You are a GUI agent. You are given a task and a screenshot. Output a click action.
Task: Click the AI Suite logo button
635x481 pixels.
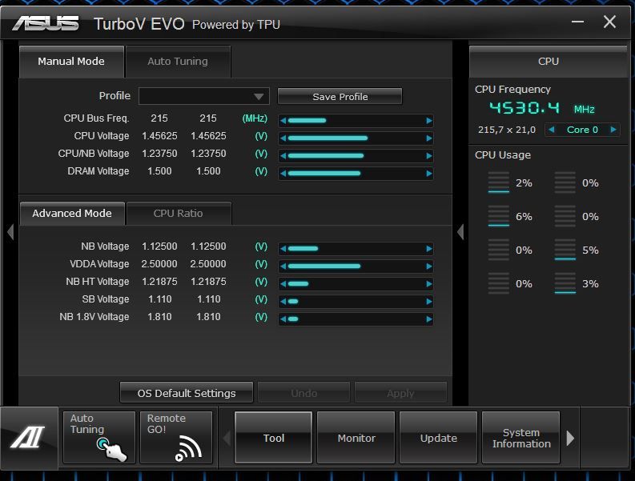point(28,438)
